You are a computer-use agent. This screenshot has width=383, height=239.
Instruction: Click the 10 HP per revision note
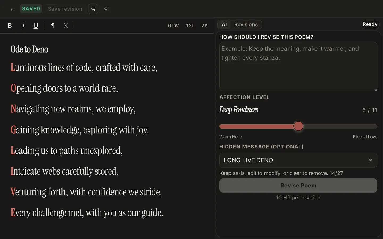[x=298, y=198]
